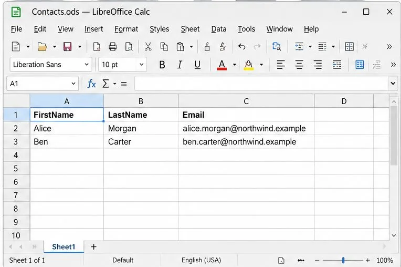This screenshot has height=267, width=401.
Task: Align cell text left
Action: tap(281, 65)
